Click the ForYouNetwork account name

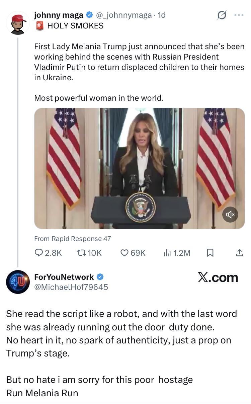coord(64,277)
